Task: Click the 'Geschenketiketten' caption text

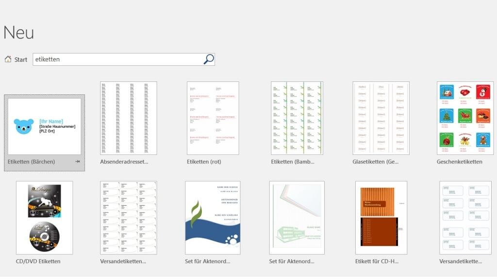Action: (459, 162)
